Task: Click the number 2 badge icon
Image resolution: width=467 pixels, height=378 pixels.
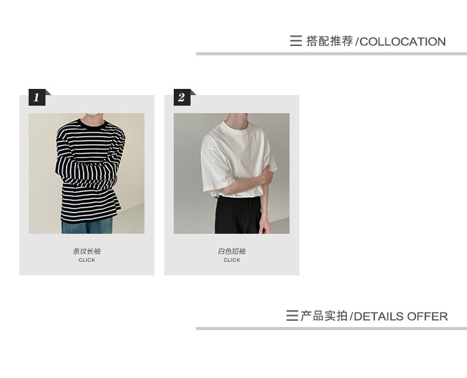Action: pos(182,97)
